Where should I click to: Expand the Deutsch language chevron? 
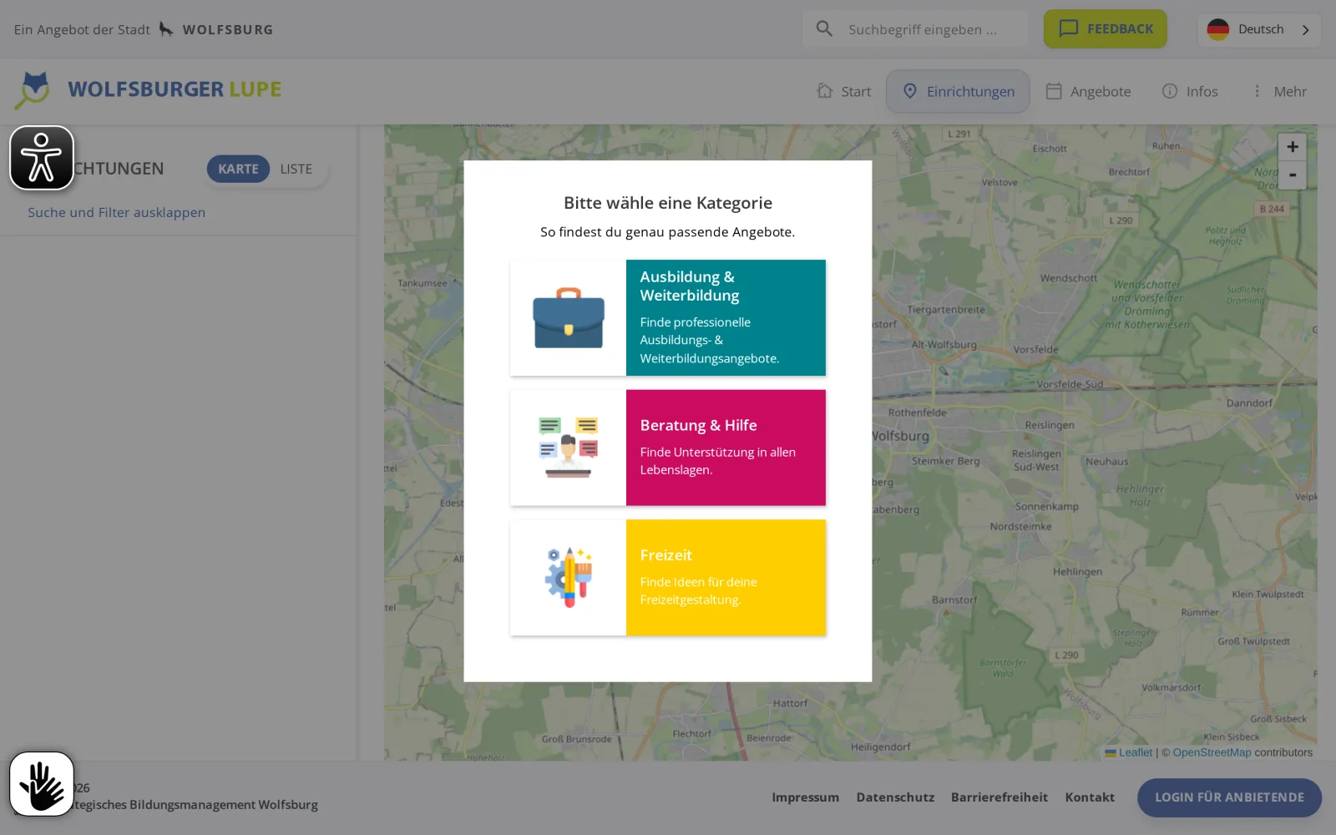[1306, 29]
